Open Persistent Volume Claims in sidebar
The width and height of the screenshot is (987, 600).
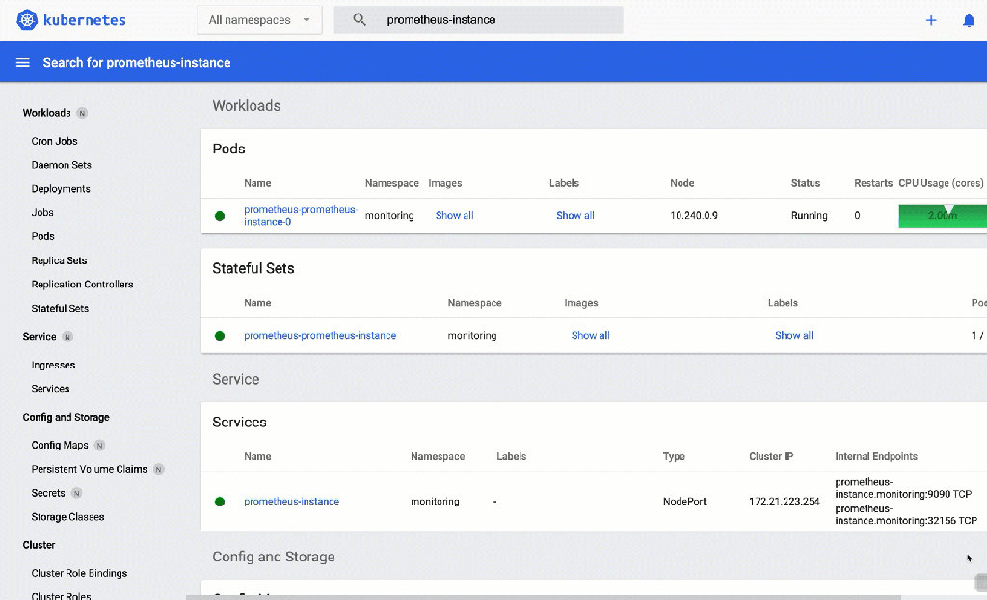click(90, 469)
